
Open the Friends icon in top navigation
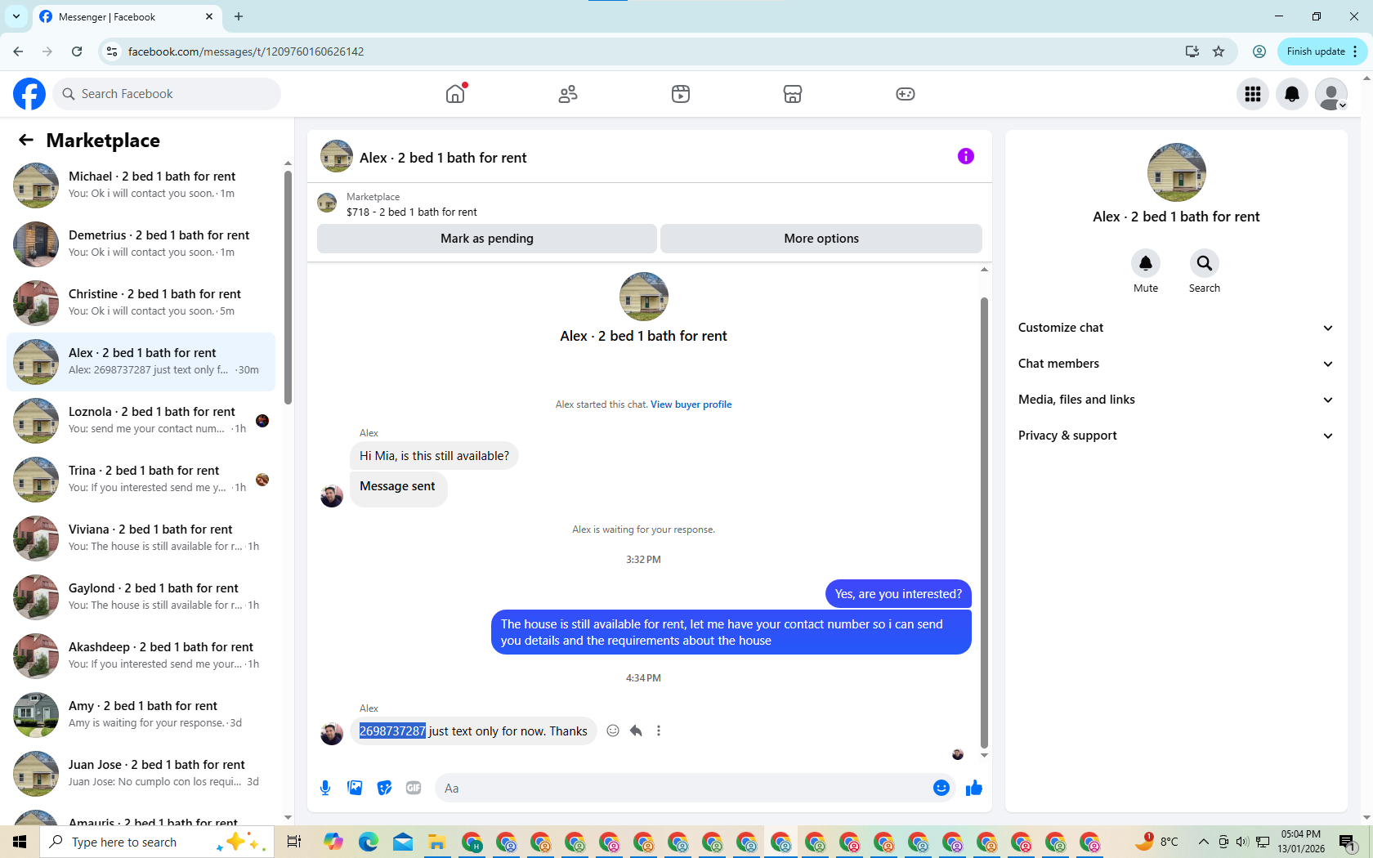(568, 94)
